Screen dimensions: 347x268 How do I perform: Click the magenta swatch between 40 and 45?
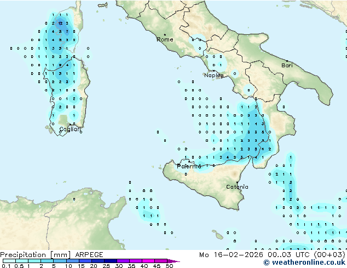(x=148, y=261)
